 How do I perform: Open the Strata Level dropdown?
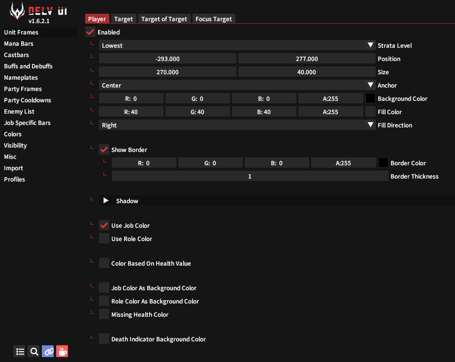pos(237,45)
